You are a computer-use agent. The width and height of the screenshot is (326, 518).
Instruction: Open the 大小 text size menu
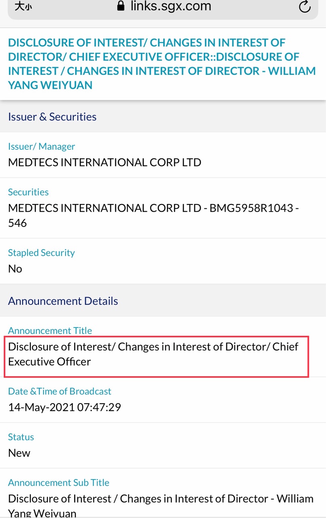tap(23, 6)
